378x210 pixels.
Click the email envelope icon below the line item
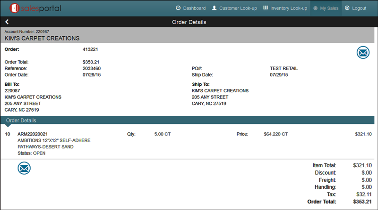point(24,168)
